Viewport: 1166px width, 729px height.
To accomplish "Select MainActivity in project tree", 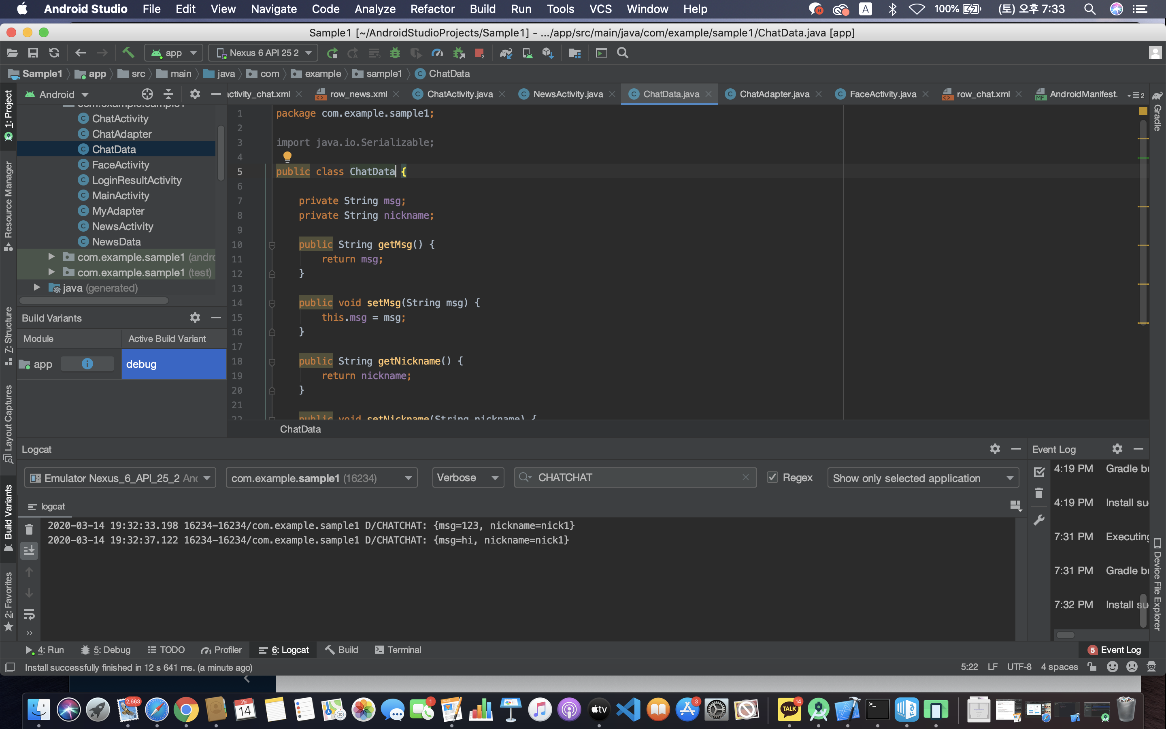I will 121,195.
